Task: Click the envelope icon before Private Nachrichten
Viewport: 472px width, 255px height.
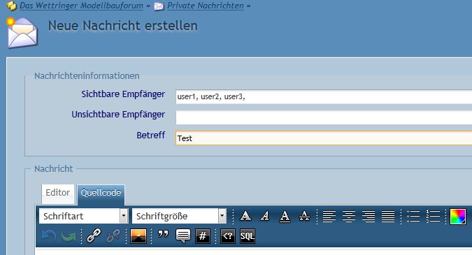Action: [x=159, y=6]
